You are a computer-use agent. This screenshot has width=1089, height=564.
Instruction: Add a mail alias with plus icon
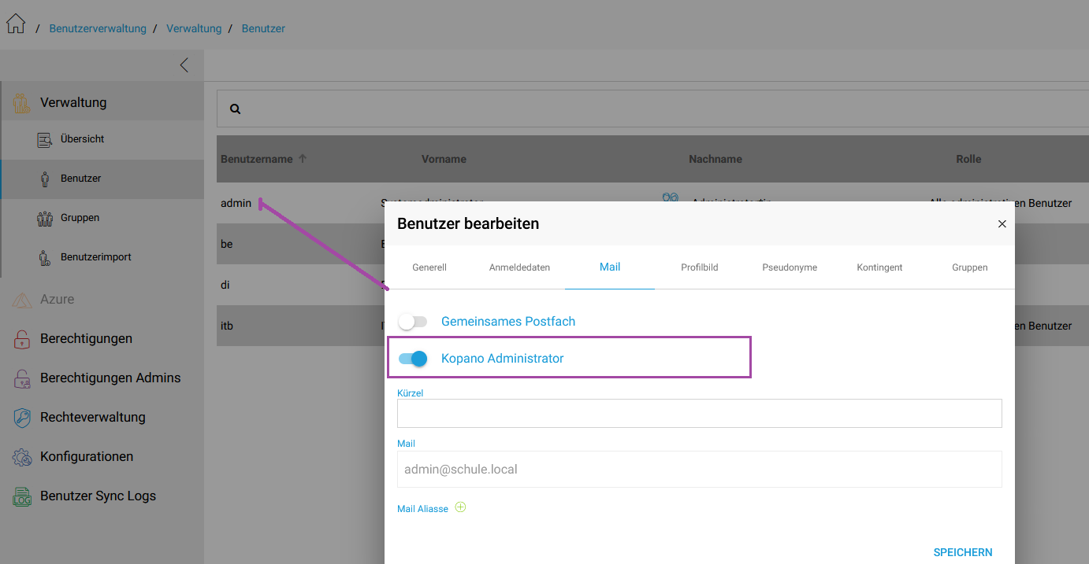click(x=461, y=508)
